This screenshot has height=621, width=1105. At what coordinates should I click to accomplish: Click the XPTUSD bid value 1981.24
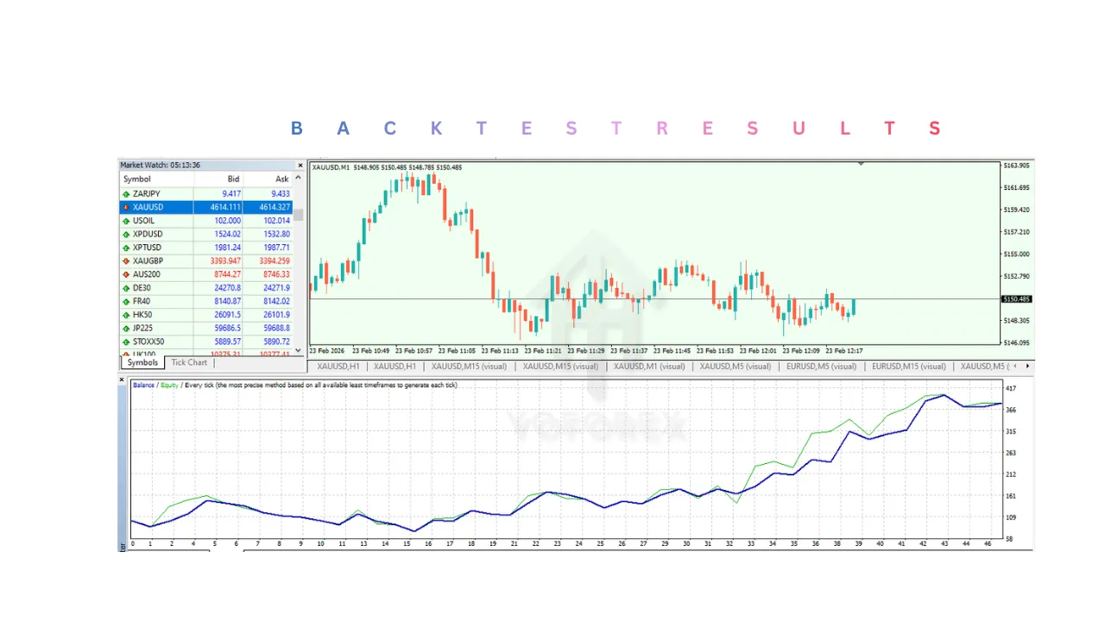coord(228,248)
